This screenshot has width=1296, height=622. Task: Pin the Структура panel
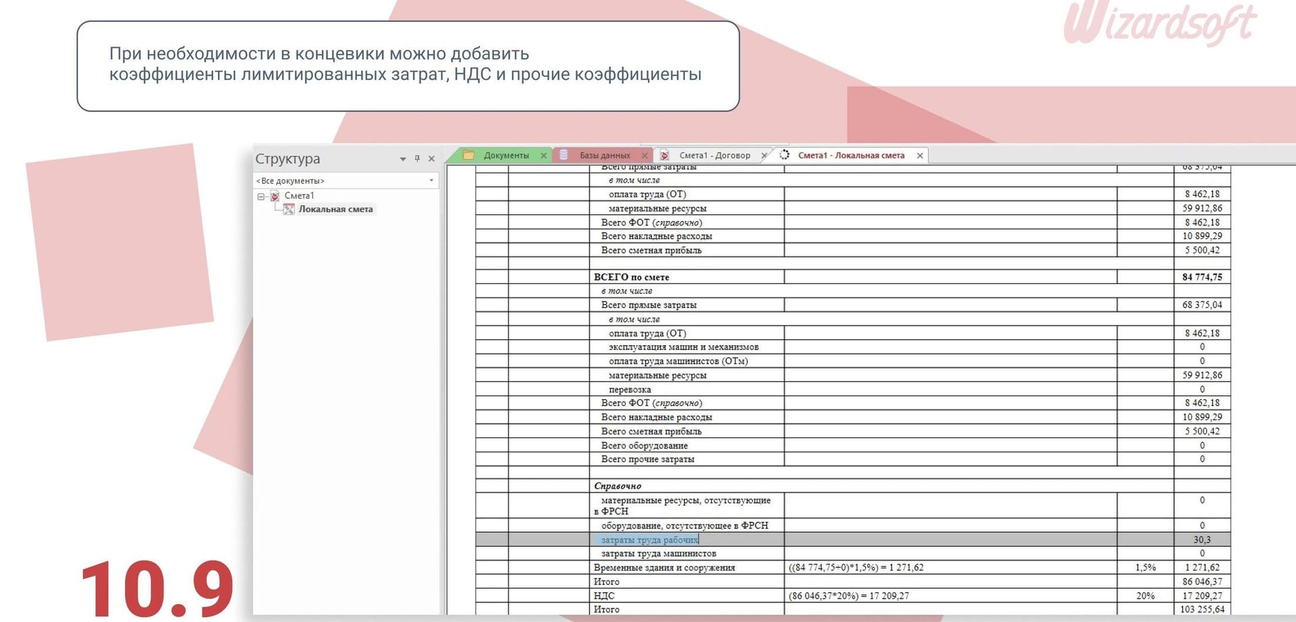(417, 158)
